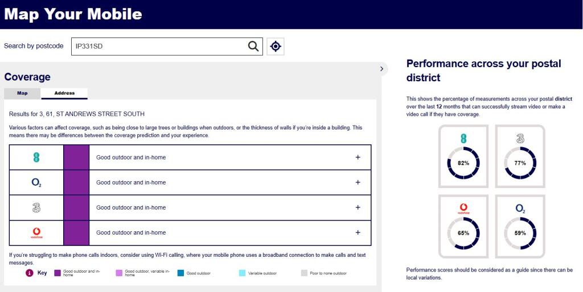Expand the Vodafone coverage details
583x292 pixels.
tap(358, 232)
